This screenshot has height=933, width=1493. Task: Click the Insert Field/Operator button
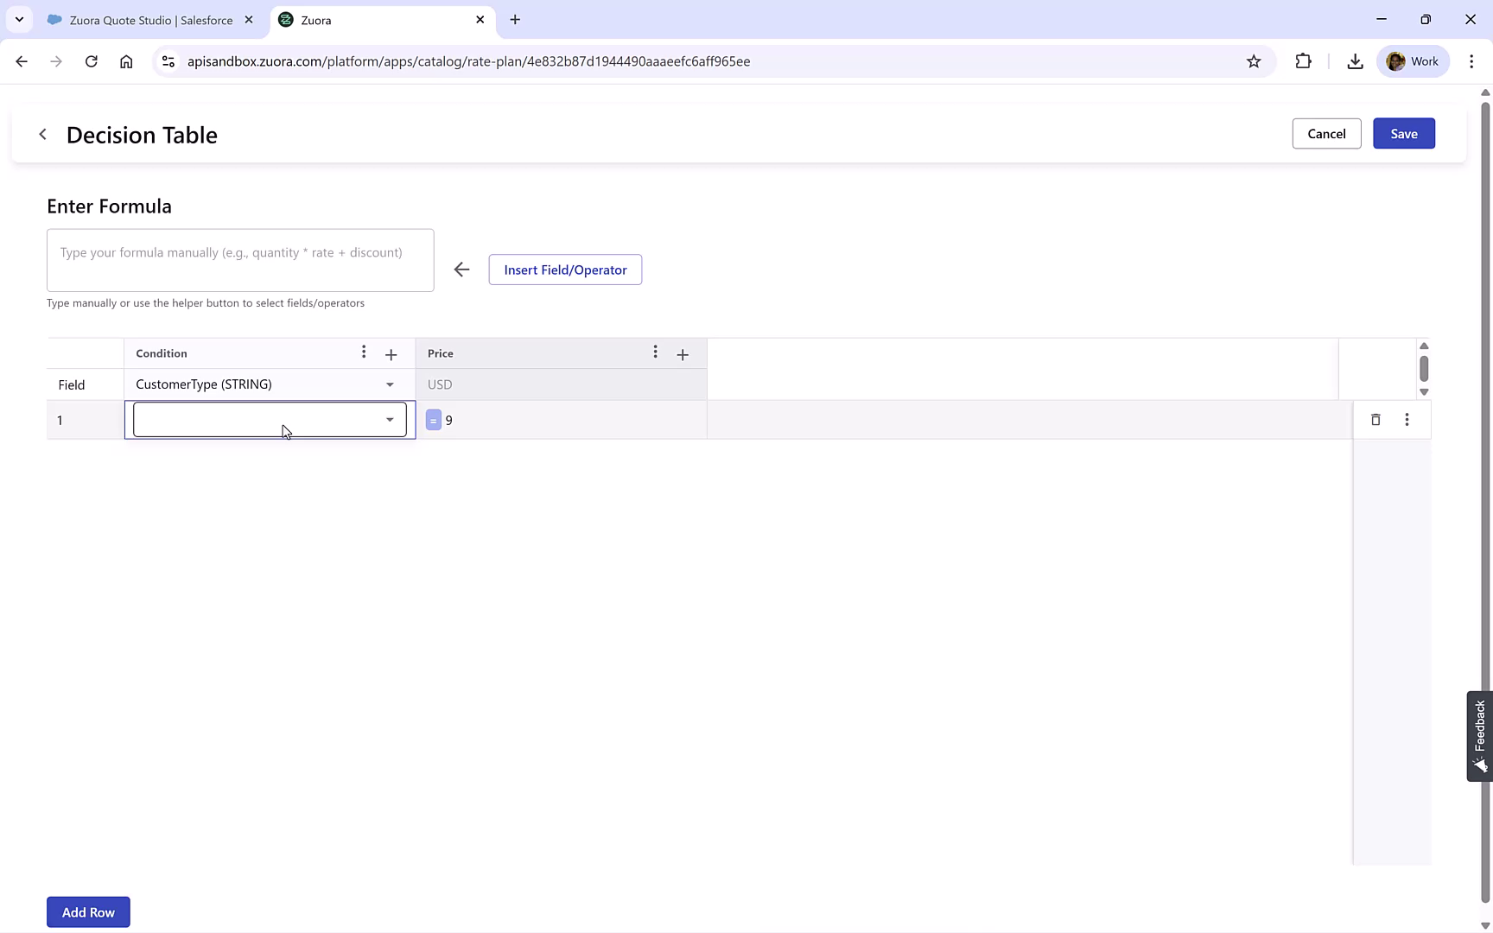(x=565, y=270)
